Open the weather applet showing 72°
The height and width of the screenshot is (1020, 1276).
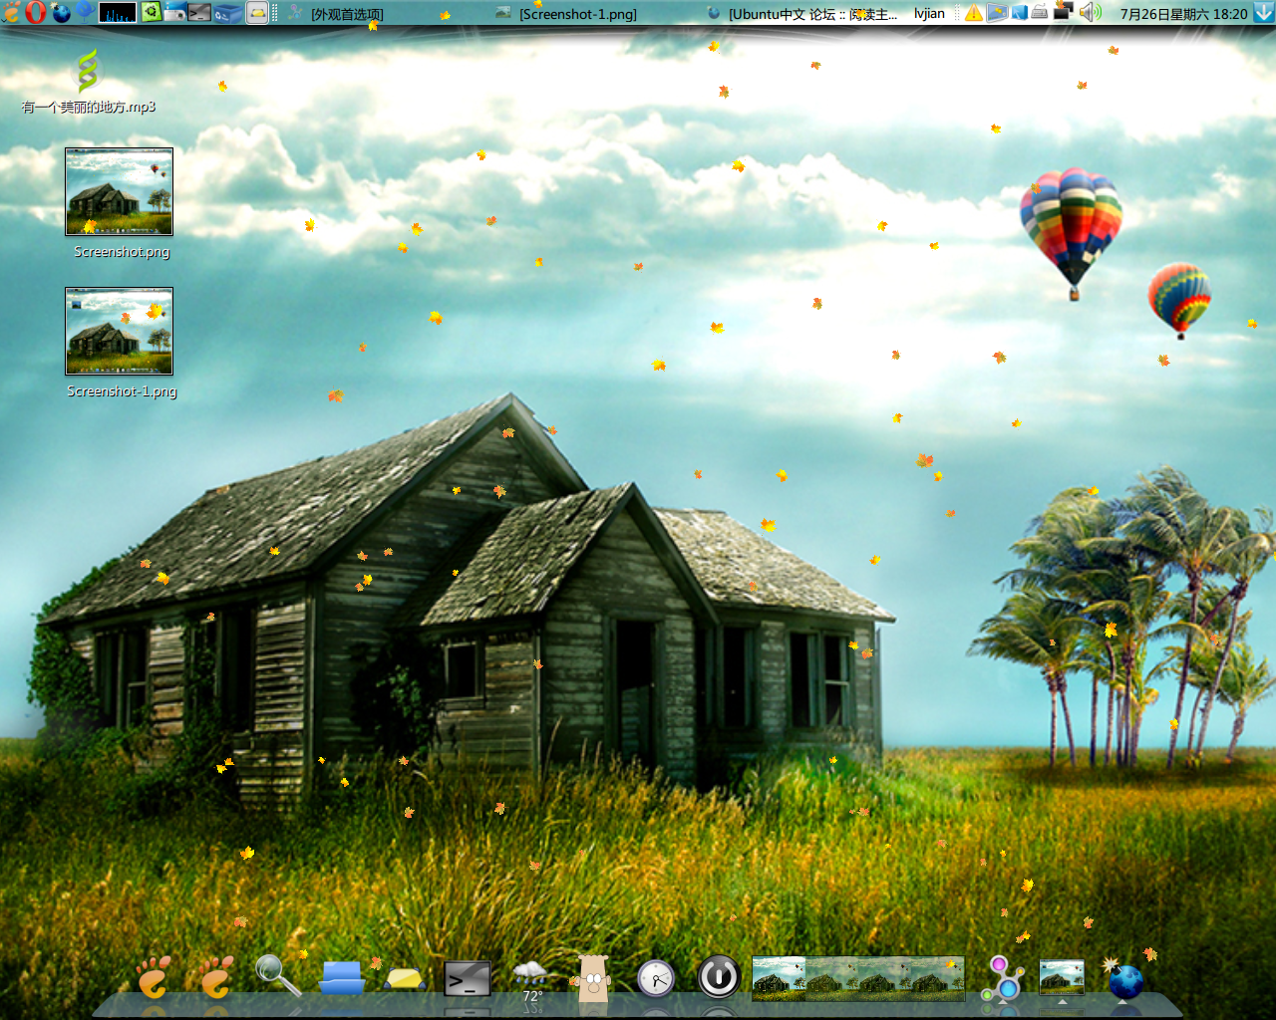pyautogui.click(x=530, y=980)
